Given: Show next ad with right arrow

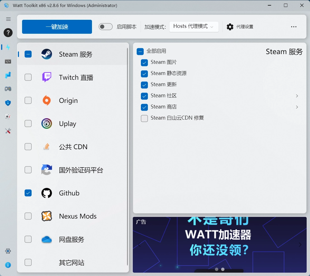Looking at the screenshot, I should point(300,245).
